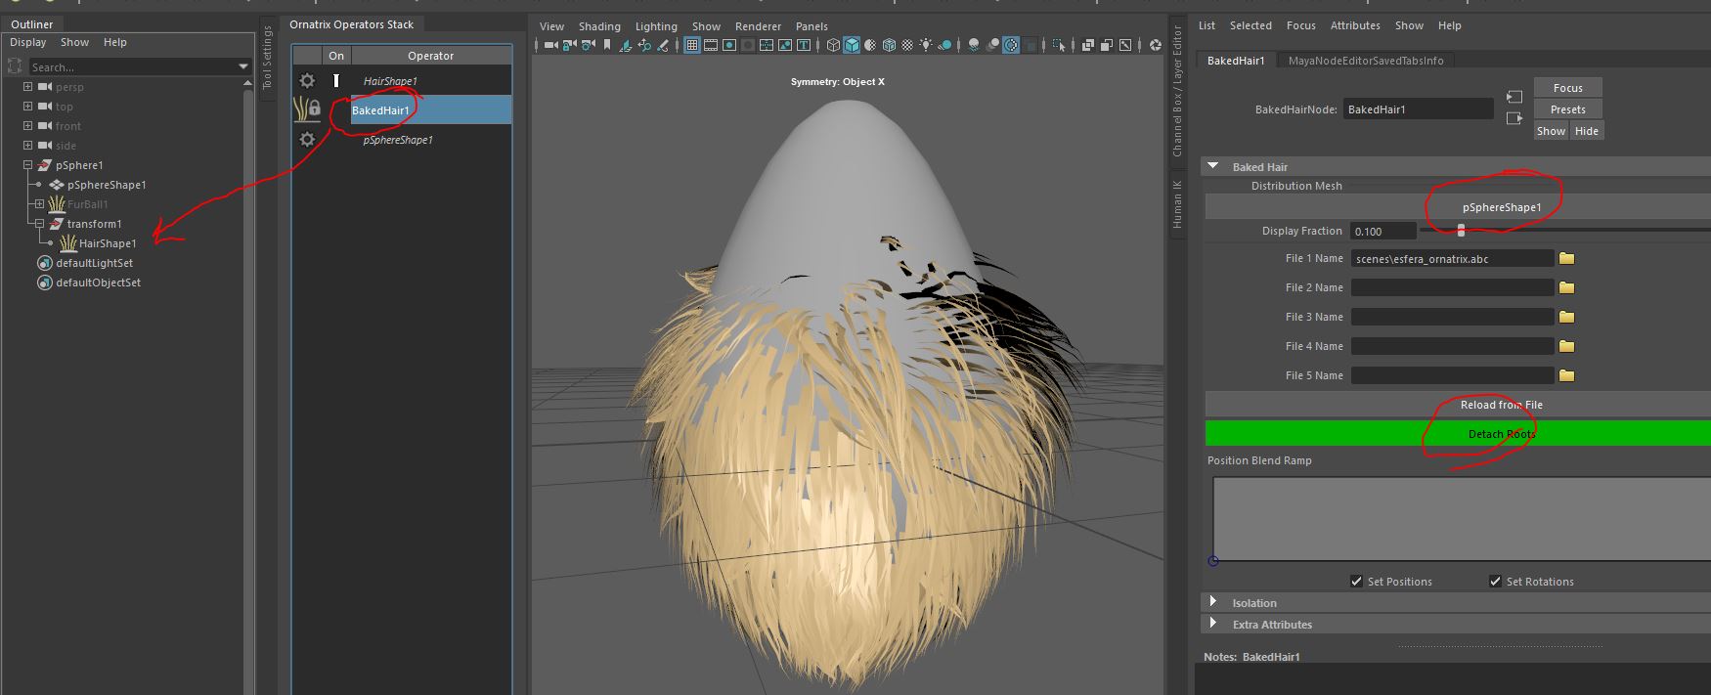Viewport: 1711px width, 695px height.
Task: Collapse the pSphere1 node
Action: (x=27, y=165)
